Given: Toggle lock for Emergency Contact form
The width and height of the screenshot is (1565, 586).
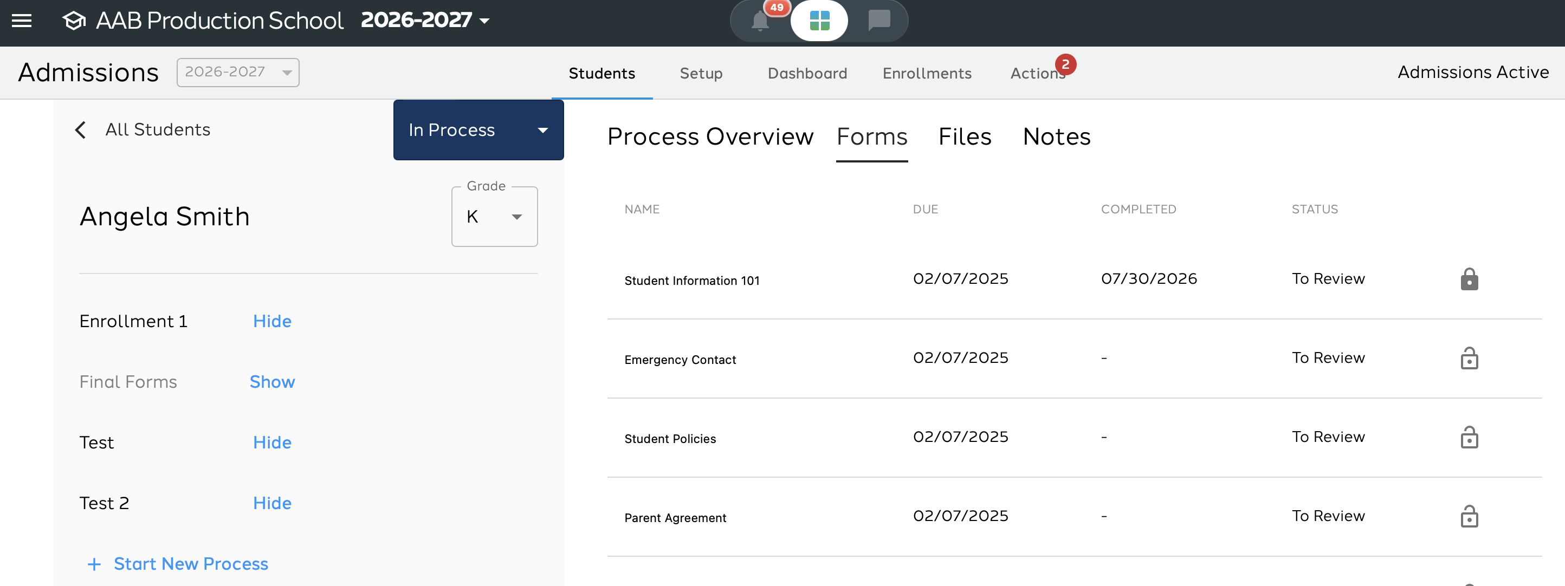Looking at the screenshot, I should click(1469, 359).
